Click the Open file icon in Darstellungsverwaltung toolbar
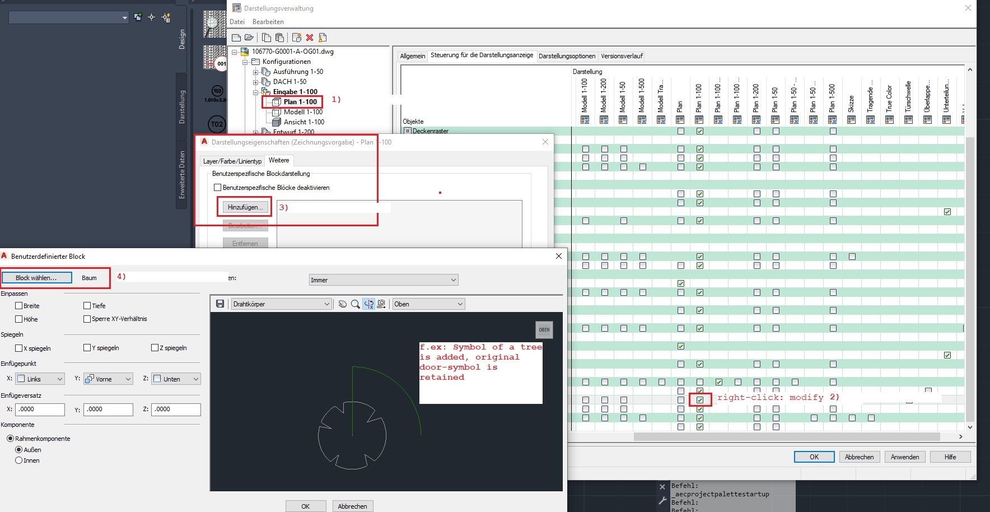 pyautogui.click(x=250, y=38)
